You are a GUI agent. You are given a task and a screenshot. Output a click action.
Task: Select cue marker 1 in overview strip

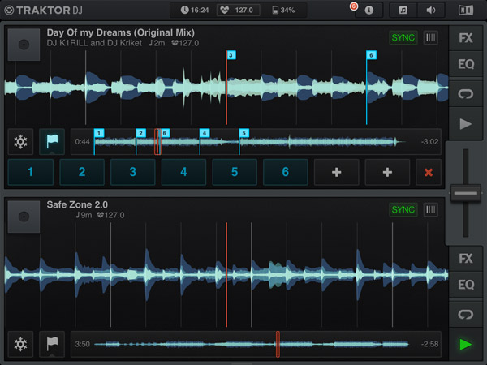click(x=99, y=134)
